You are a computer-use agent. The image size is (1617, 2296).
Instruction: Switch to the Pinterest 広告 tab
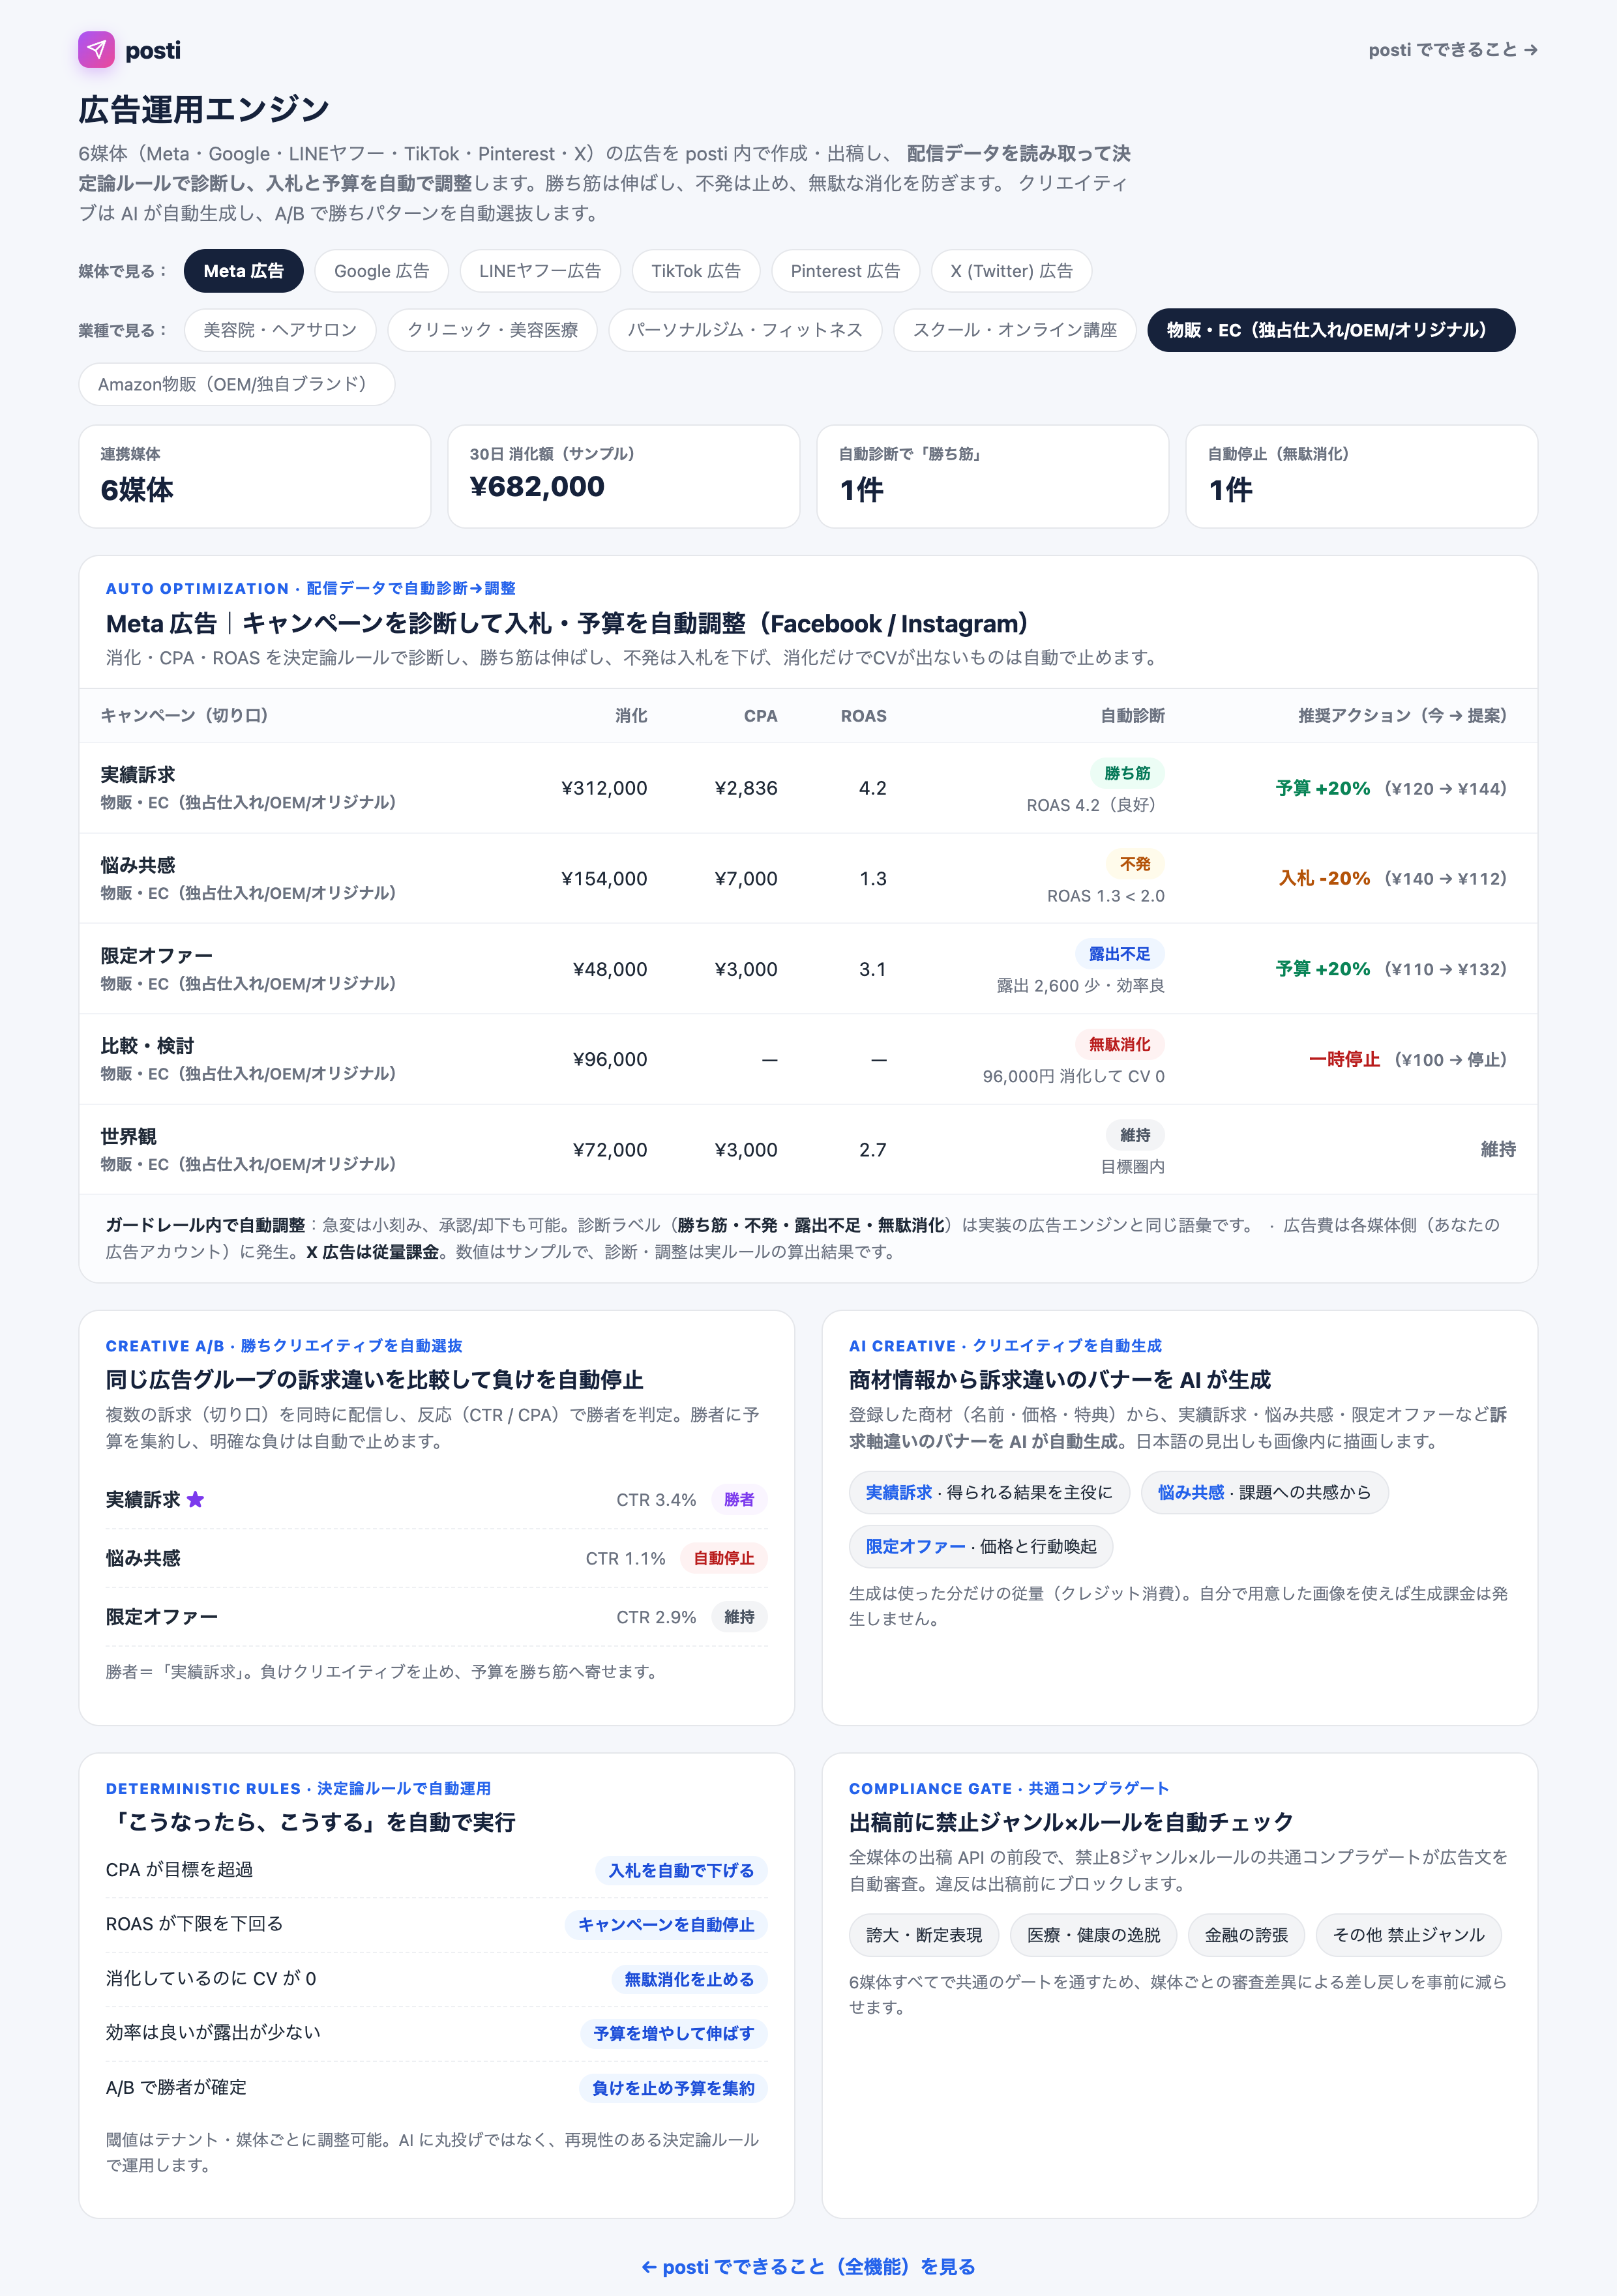(845, 271)
